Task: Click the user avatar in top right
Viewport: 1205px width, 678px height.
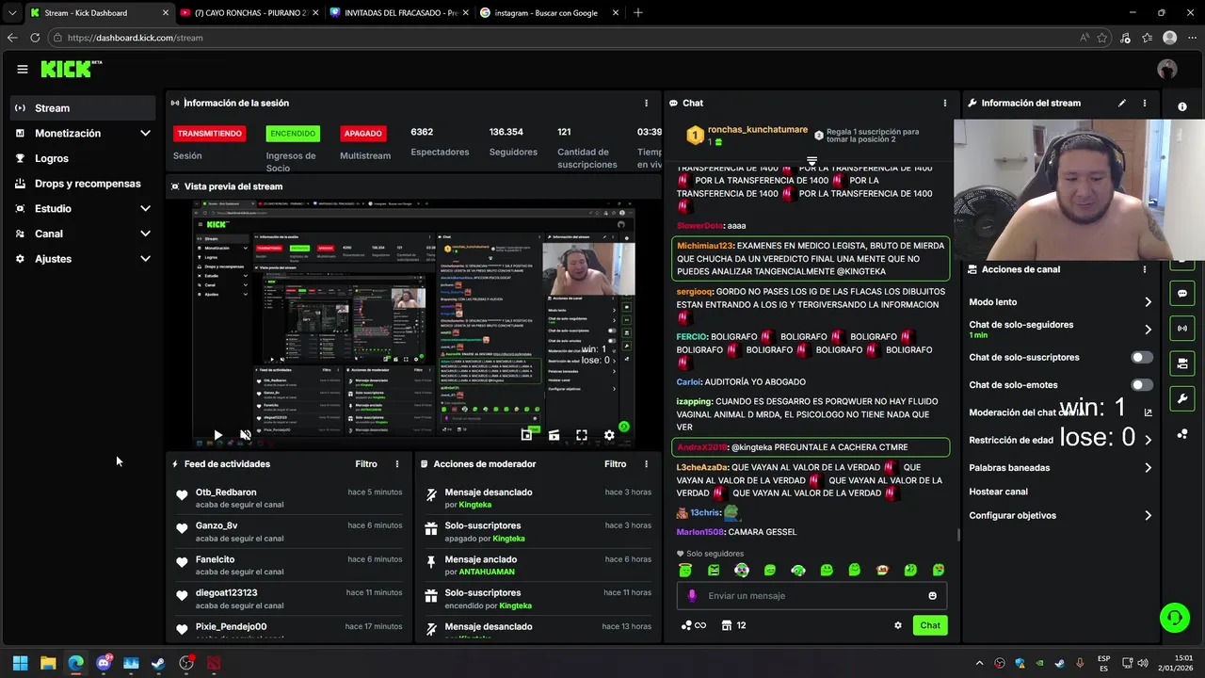Action: click(x=1167, y=69)
